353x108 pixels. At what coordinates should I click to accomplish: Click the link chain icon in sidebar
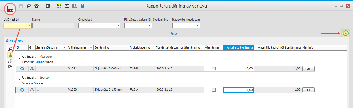pyautogui.click(x=10, y=61)
